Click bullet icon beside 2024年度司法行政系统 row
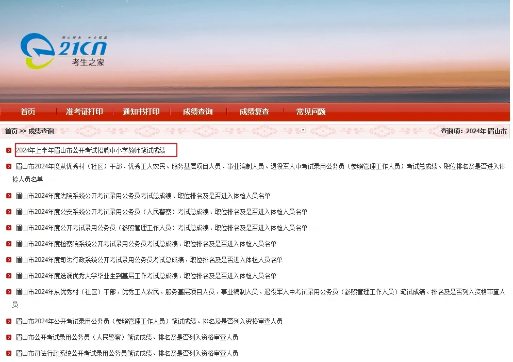This screenshot has width=513, height=362. [9, 260]
